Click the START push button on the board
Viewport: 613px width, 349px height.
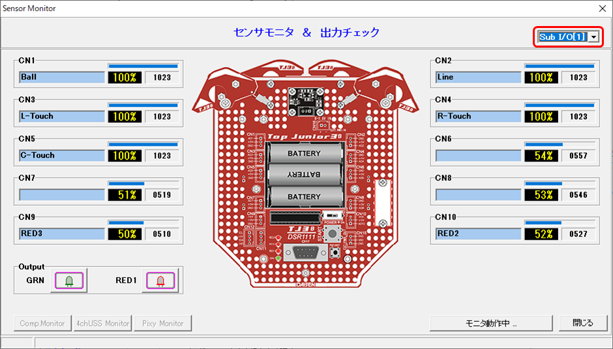click(333, 234)
